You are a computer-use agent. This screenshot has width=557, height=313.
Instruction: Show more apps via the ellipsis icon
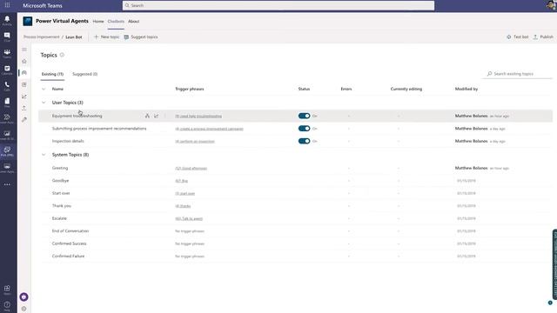[x=7, y=184]
